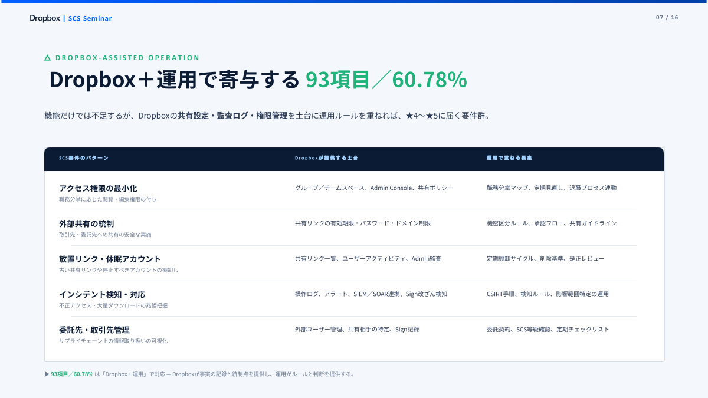Click the 運用で重ねる要素 column header
The width and height of the screenshot is (708, 398).
coord(510,158)
